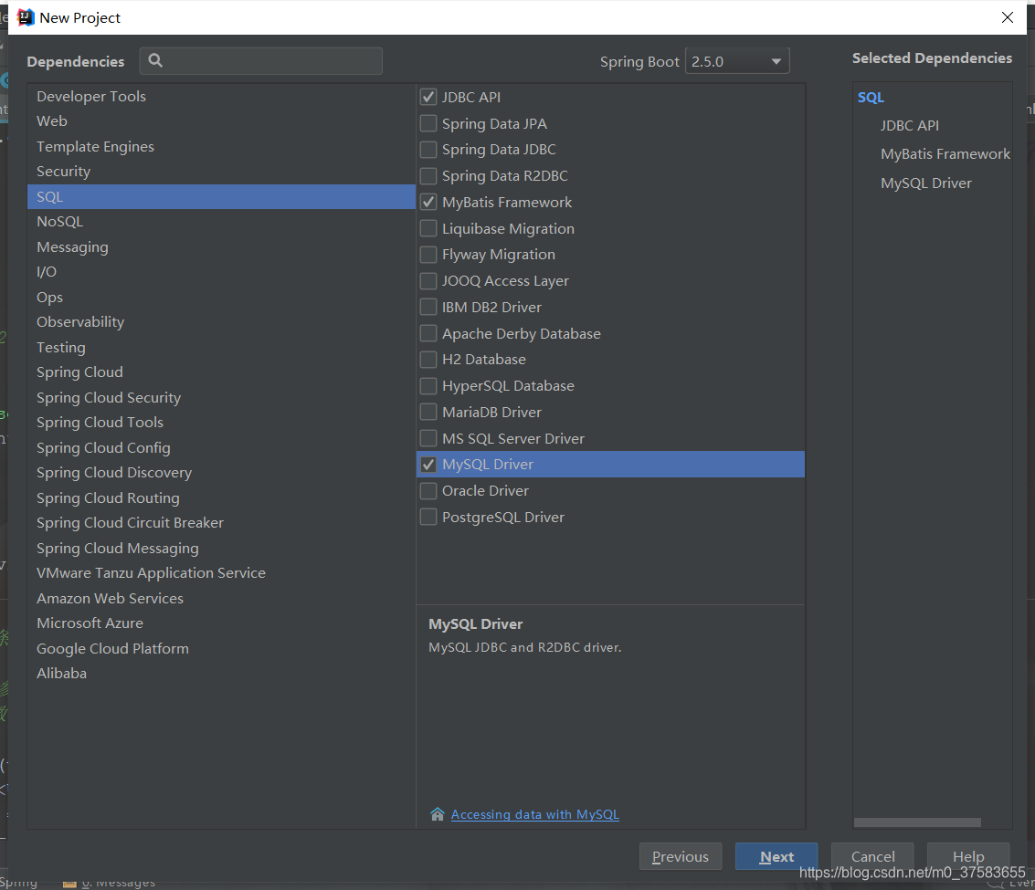Enable MariaDB Driver checkbox
The height and width of the screenshot is (890, 1035).
[428, 413]
